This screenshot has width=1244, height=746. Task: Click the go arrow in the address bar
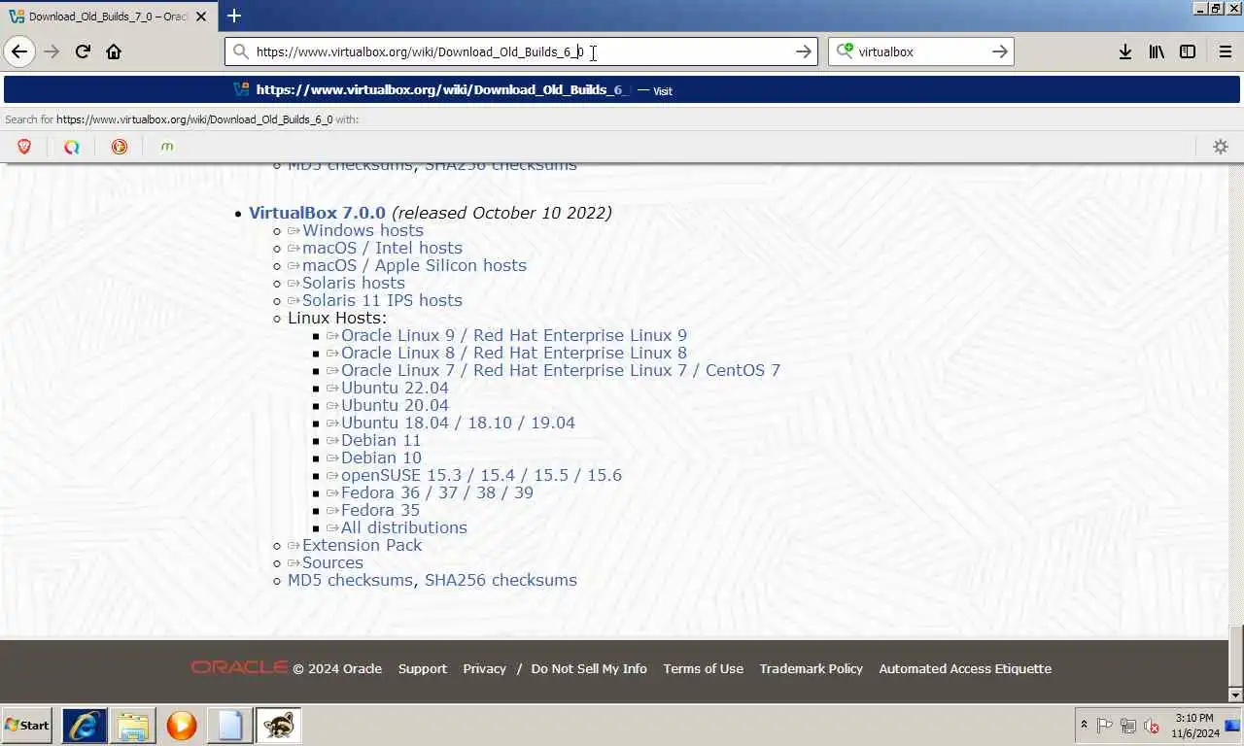[x=803, y=51]
